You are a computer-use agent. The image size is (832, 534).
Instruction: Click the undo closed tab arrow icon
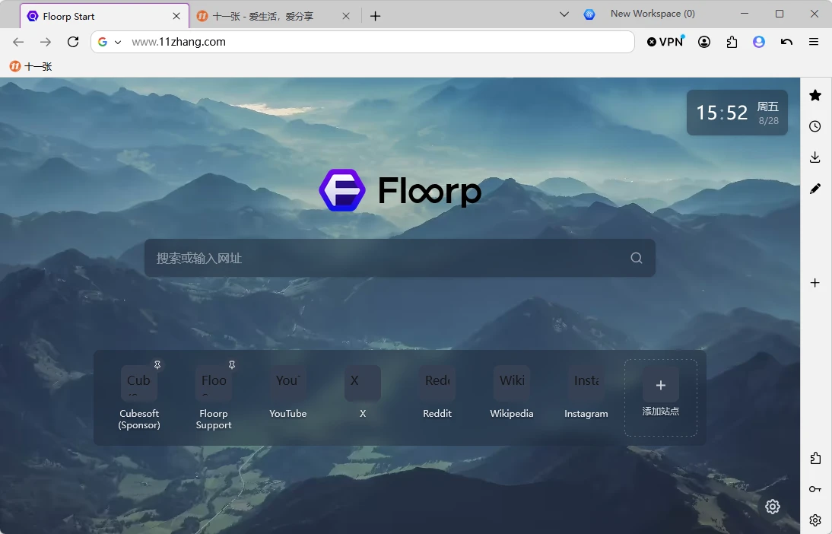(x=786, y=42)
